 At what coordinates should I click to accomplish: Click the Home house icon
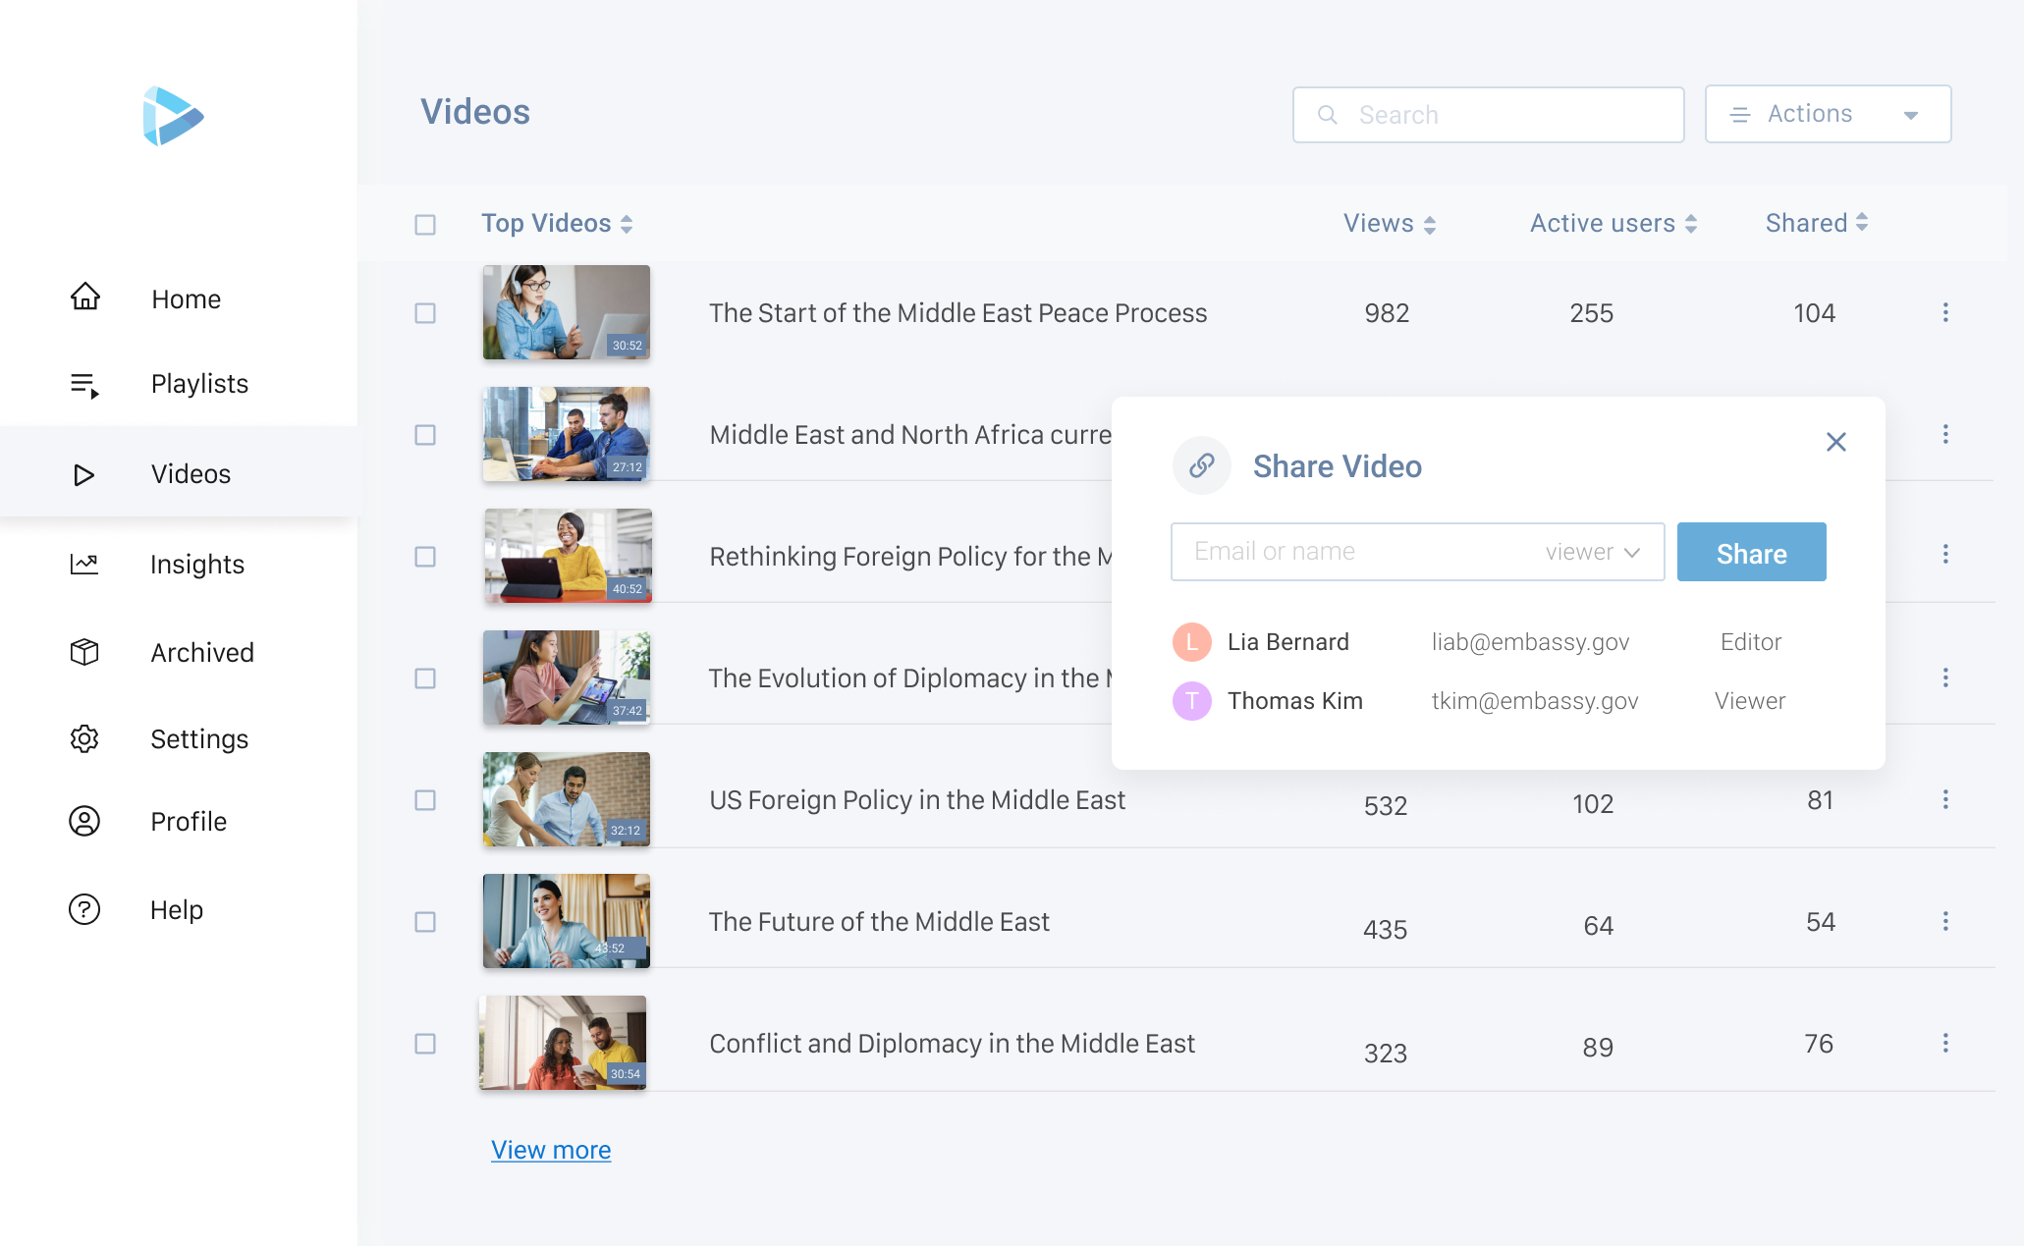[x=85, y=297]
